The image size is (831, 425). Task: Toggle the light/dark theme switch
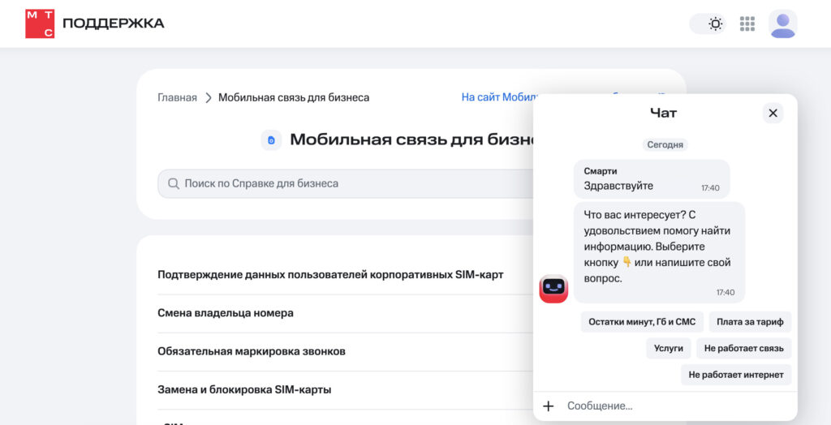708,24
